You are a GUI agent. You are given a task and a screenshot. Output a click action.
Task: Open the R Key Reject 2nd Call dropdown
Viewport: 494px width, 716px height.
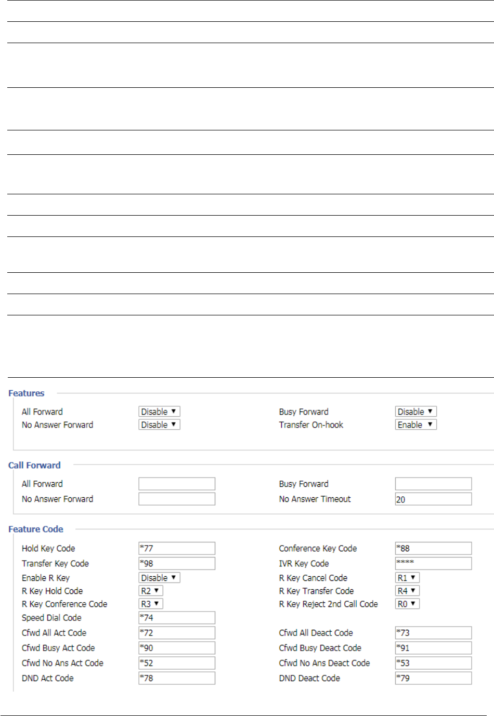[x=407, y=604]
